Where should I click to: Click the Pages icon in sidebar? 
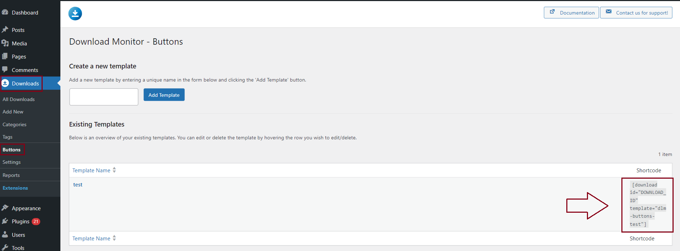pyautogui.click(x=5, y=56)
